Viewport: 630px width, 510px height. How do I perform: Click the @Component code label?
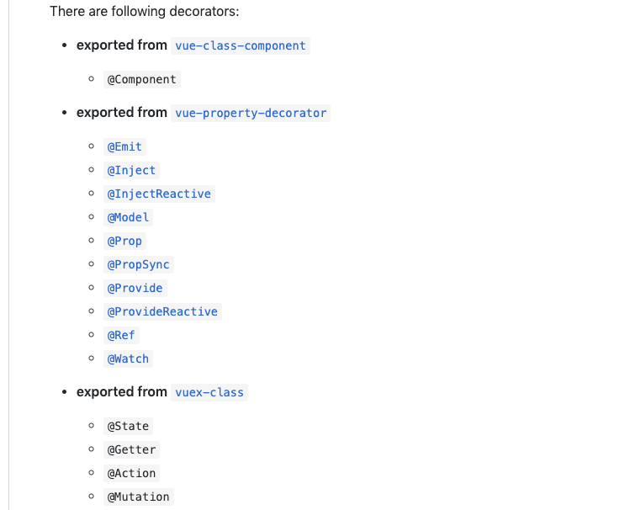coord(142,80)
